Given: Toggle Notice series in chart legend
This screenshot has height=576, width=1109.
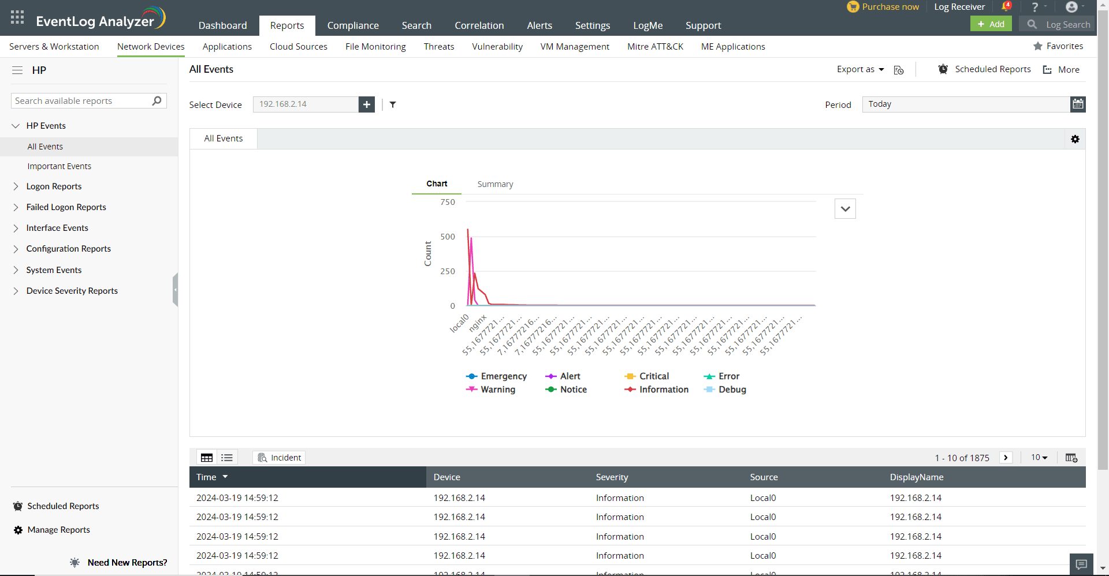Looking at the screenshot, I should 566,390.
